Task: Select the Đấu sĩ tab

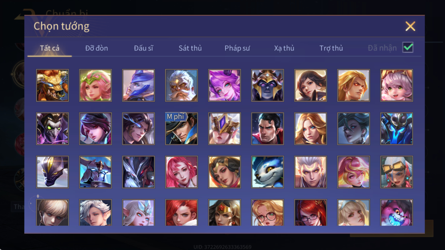Action: pyautogui.click(x=143, y=48)
